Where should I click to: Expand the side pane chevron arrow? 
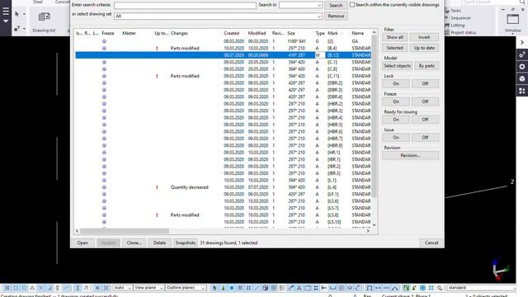click(x=522, y=42)
